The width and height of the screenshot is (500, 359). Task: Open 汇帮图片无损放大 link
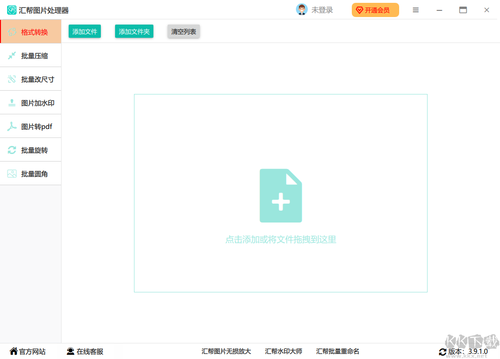[226, 351]
